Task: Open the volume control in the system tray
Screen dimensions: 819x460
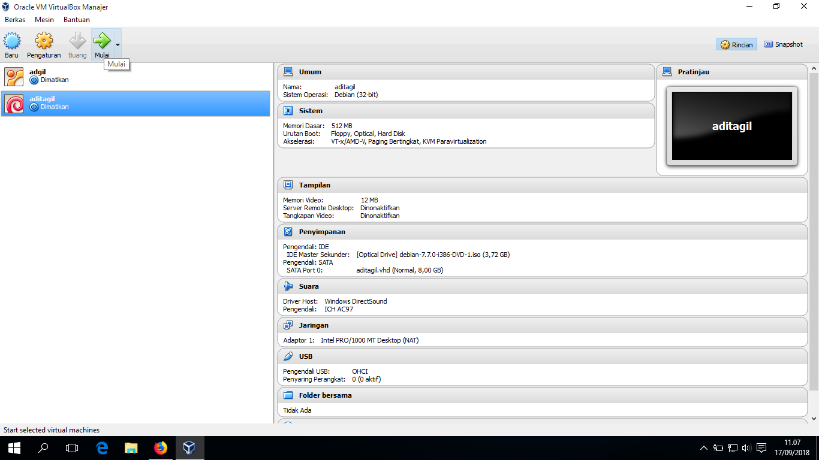Action: (x=745, y=447)
